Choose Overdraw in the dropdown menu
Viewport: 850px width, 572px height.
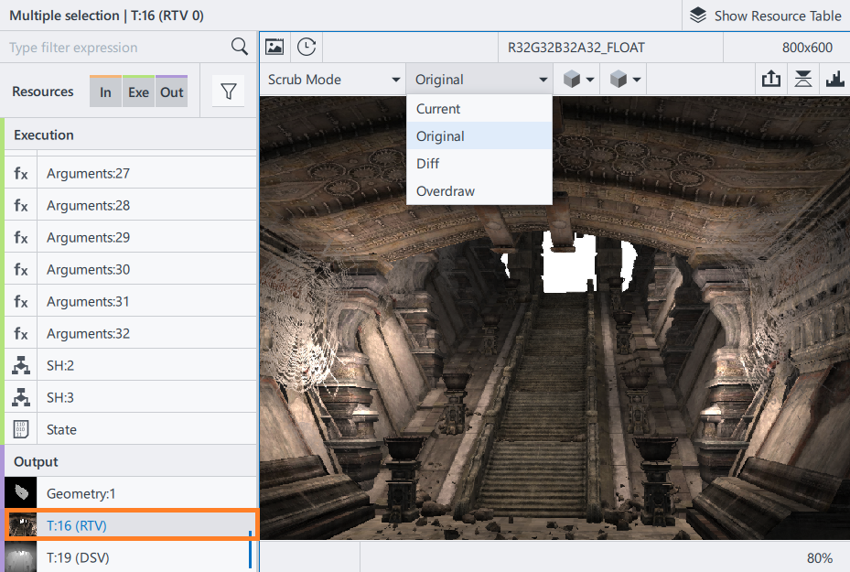479,191
